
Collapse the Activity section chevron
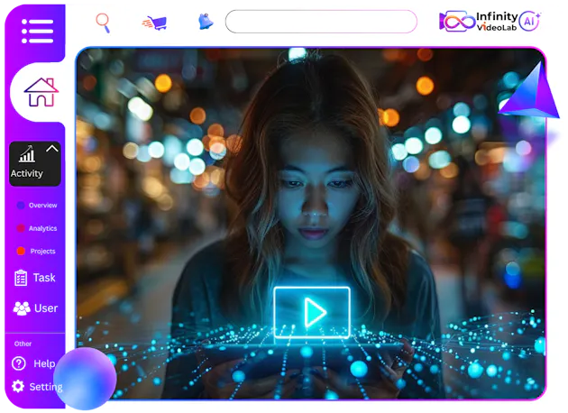pos(51,149)
